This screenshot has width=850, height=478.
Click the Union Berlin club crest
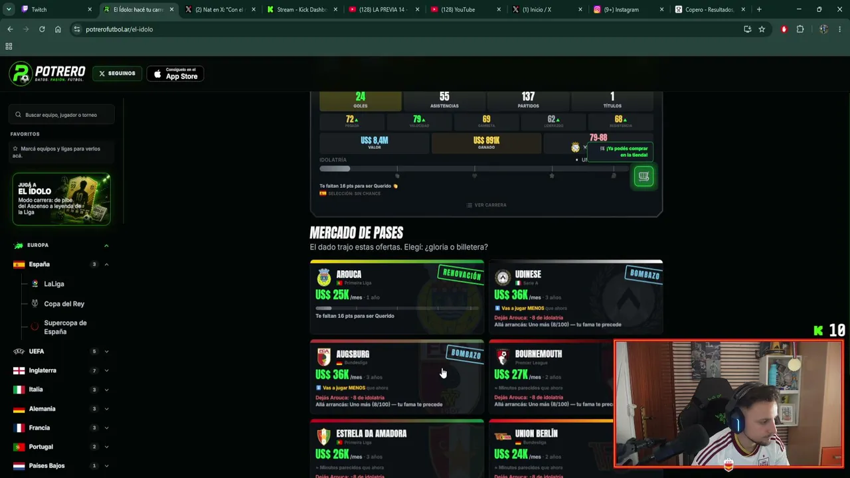(x=503, y=437)
